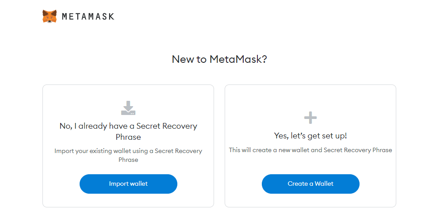Click empty space below the Import wallet button
The width and height of the screenshot is (448, 222).
pos(128,200)
